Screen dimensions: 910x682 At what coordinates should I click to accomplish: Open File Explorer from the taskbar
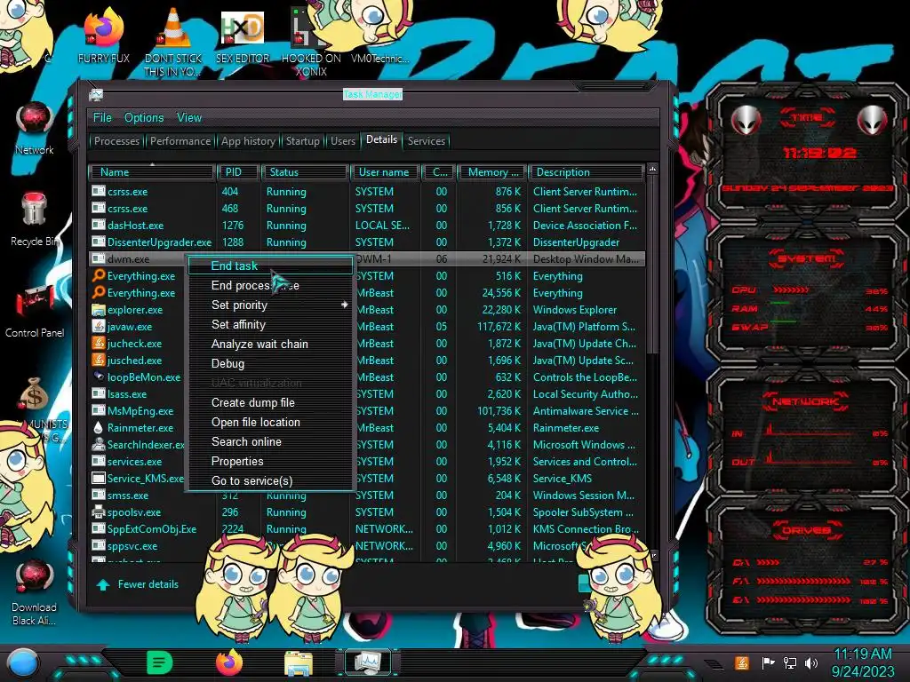click(x=299, y=663)
